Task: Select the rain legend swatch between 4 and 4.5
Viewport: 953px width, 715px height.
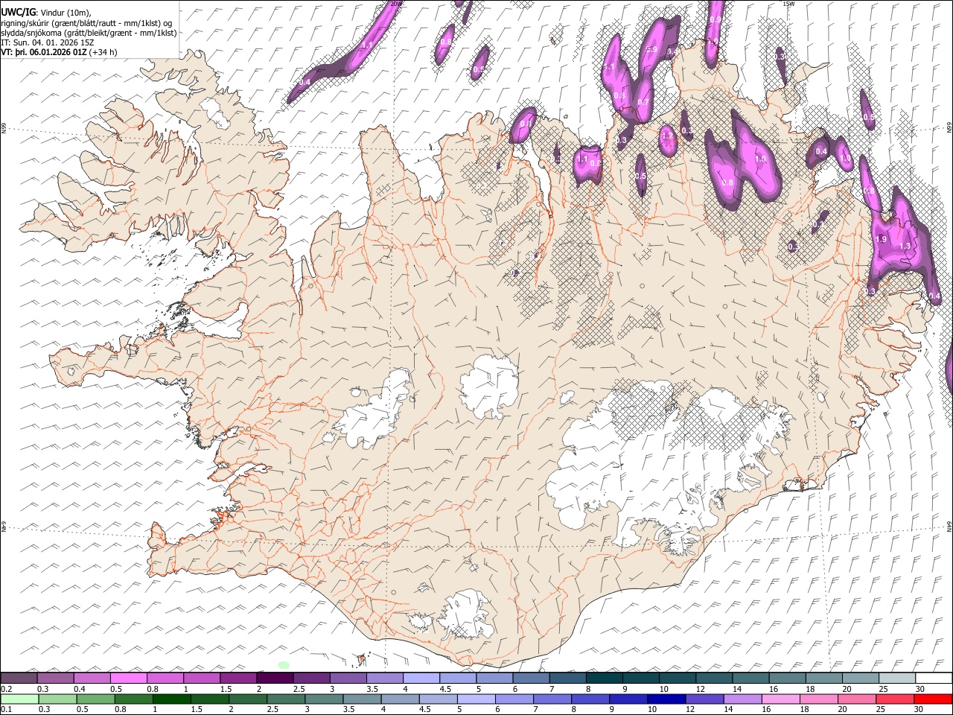Action: point(400,699)
